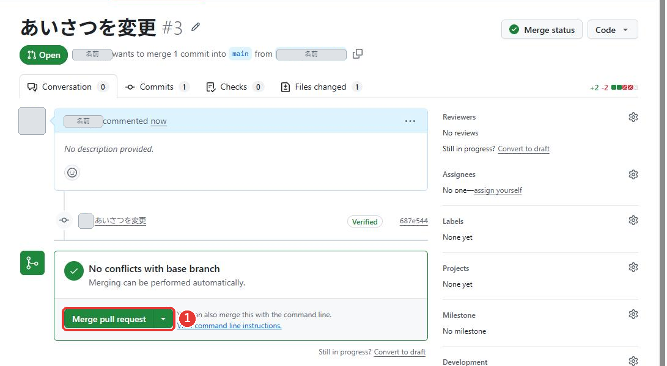This screenshot has height=366, width=667.
Task: Open the Development settings gear
Action: click(x=633, y=361)
